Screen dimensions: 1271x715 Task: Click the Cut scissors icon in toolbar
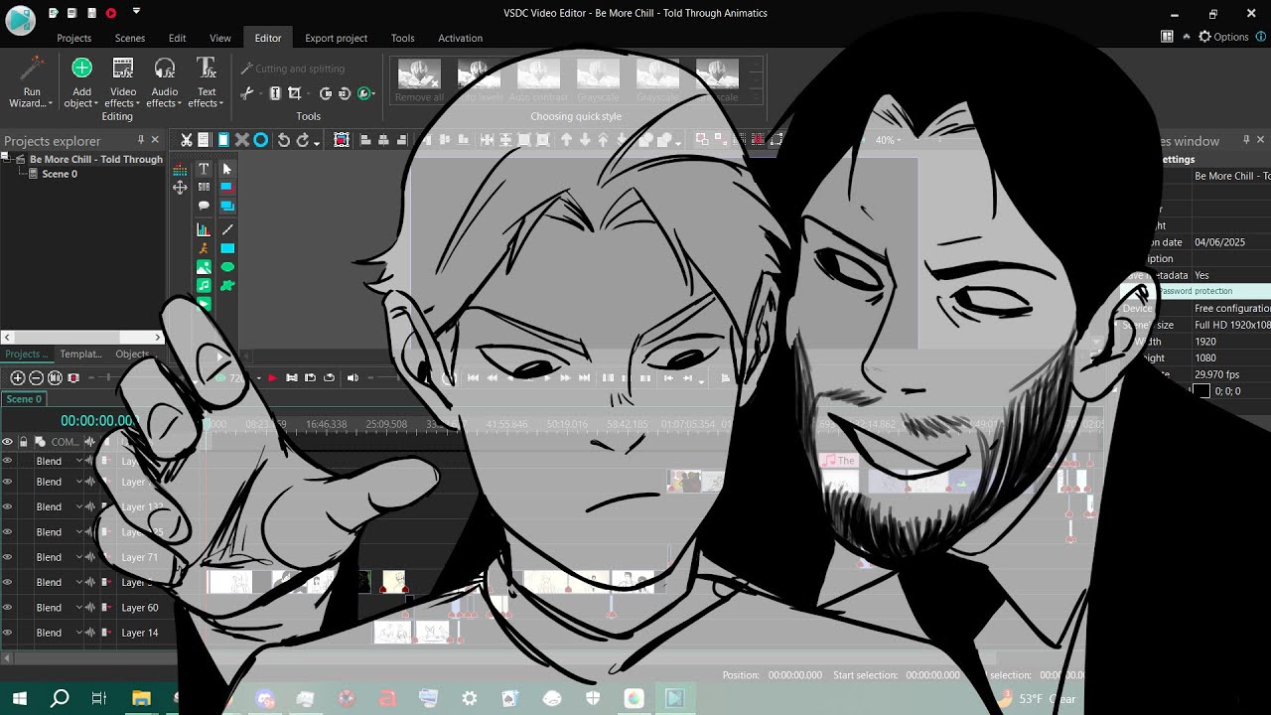(186, 140)
